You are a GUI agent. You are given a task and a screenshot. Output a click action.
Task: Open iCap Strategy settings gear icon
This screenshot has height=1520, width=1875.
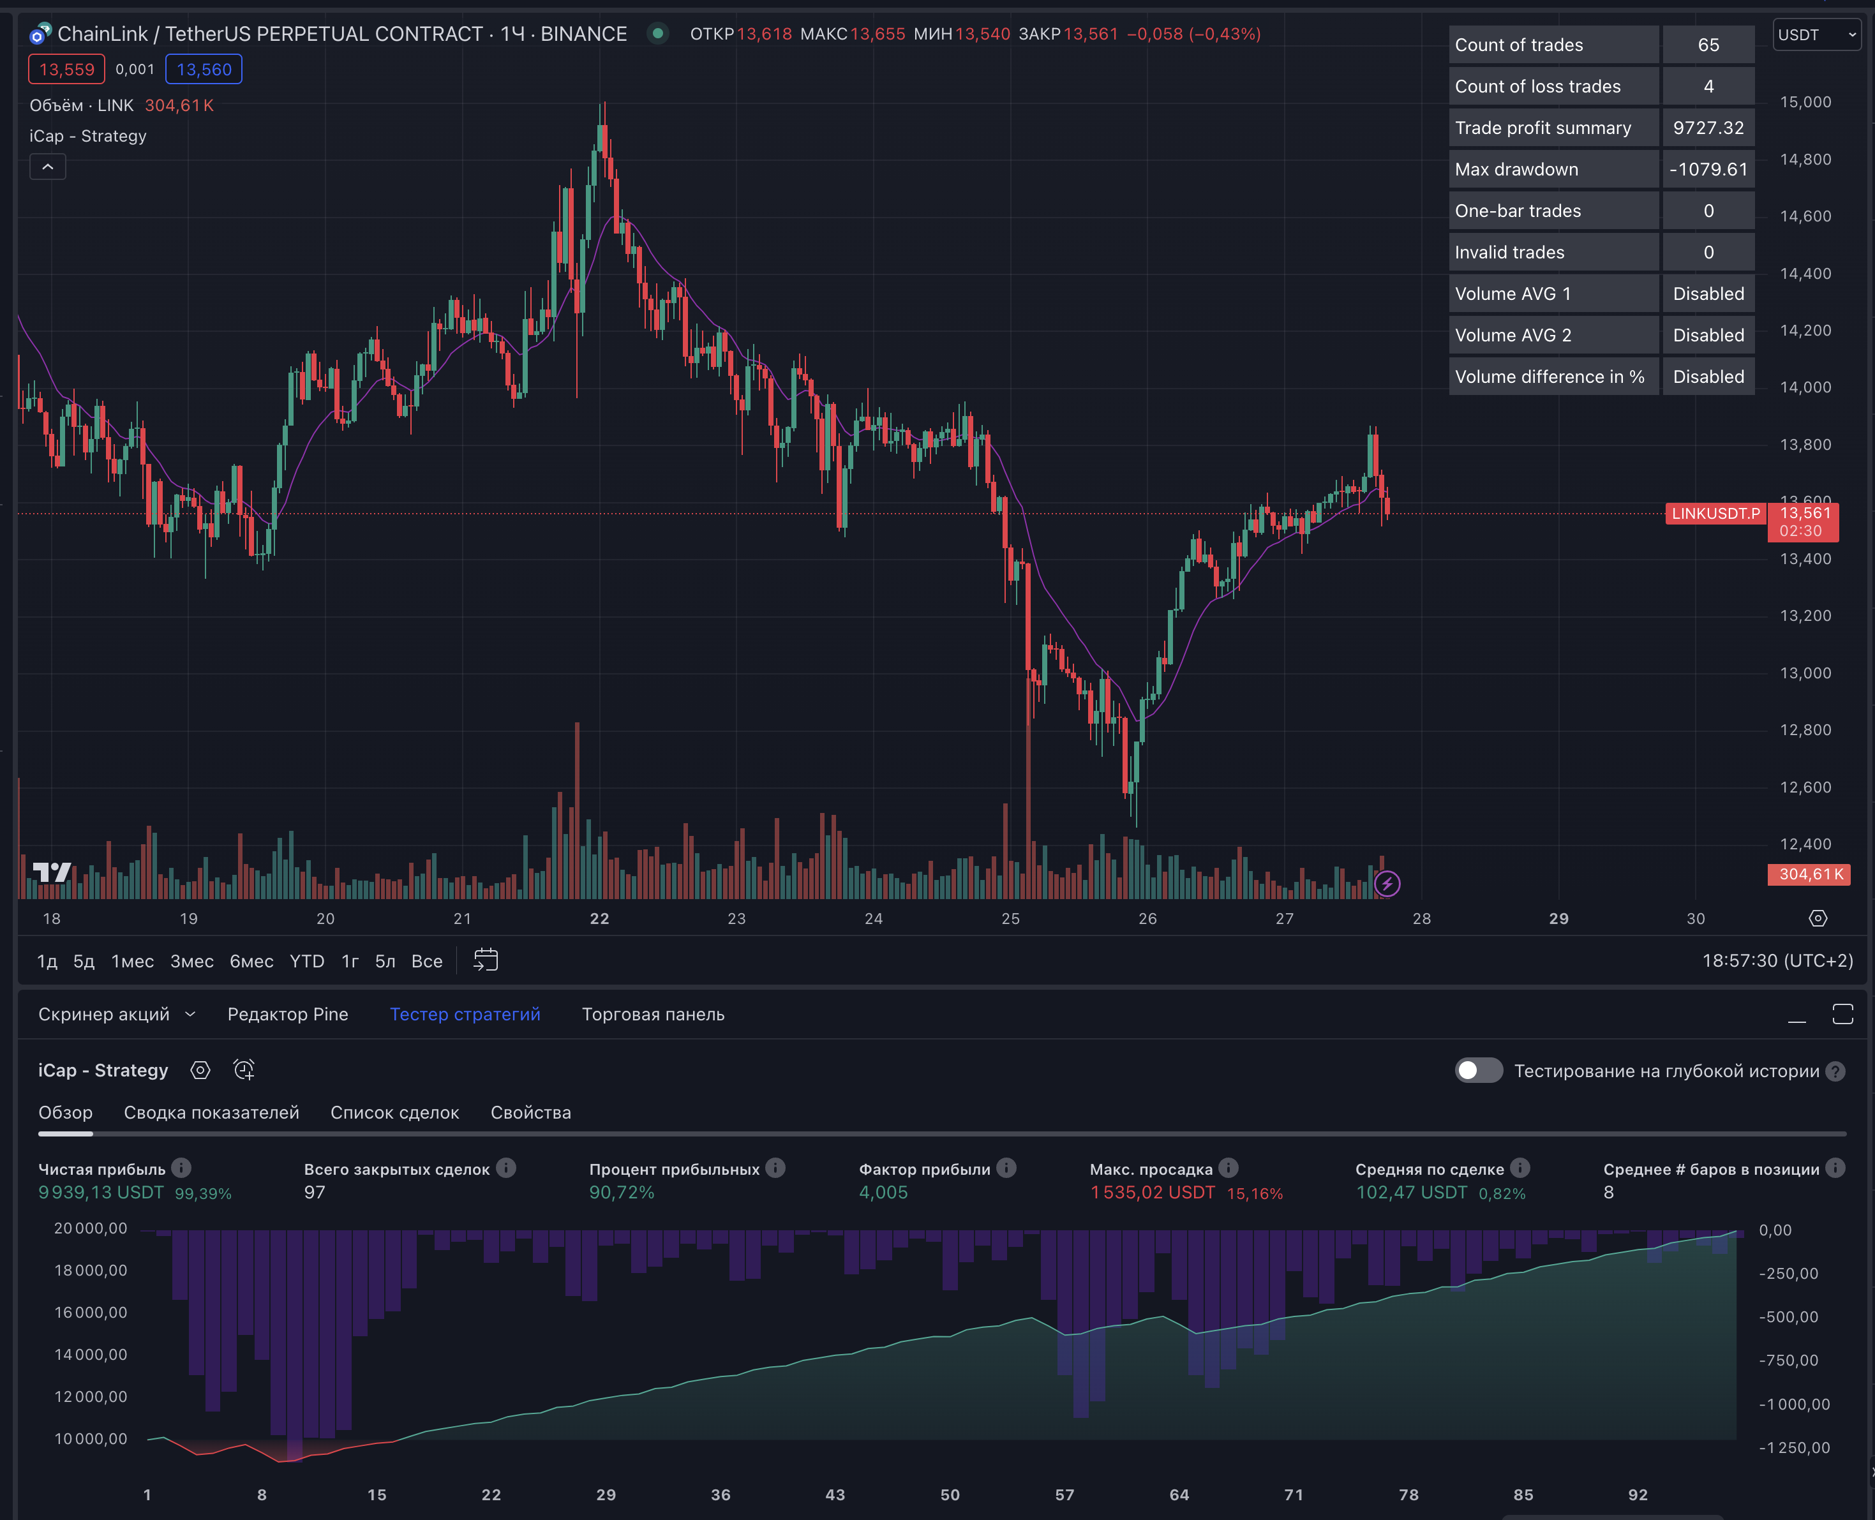point(200,1070)
